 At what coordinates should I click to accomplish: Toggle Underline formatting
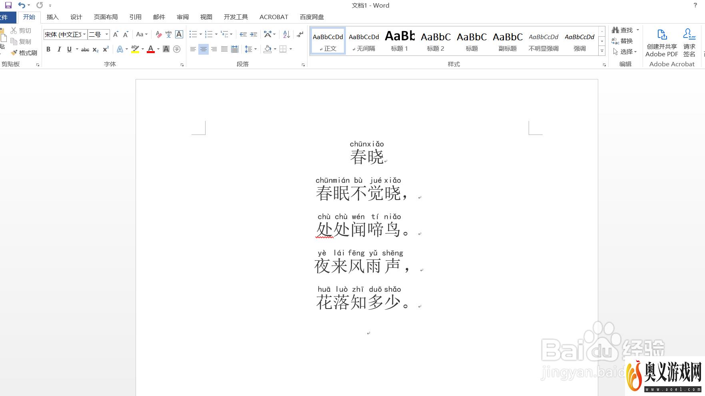(69, 49)
